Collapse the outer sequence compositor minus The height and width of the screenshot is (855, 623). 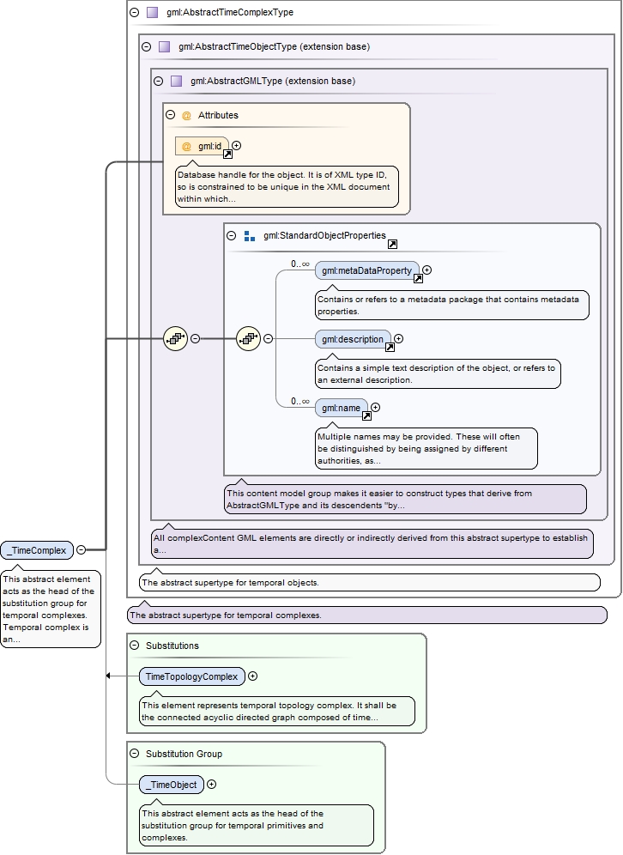(195, 338)
